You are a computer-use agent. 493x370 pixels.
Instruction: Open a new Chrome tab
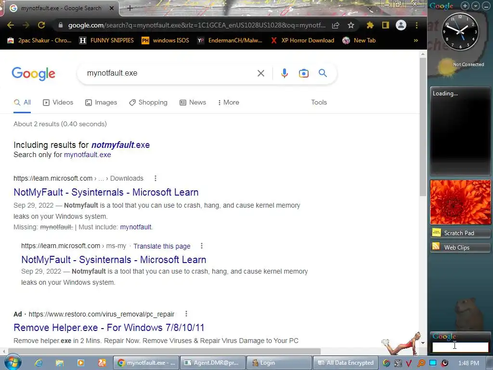[130, 8]
